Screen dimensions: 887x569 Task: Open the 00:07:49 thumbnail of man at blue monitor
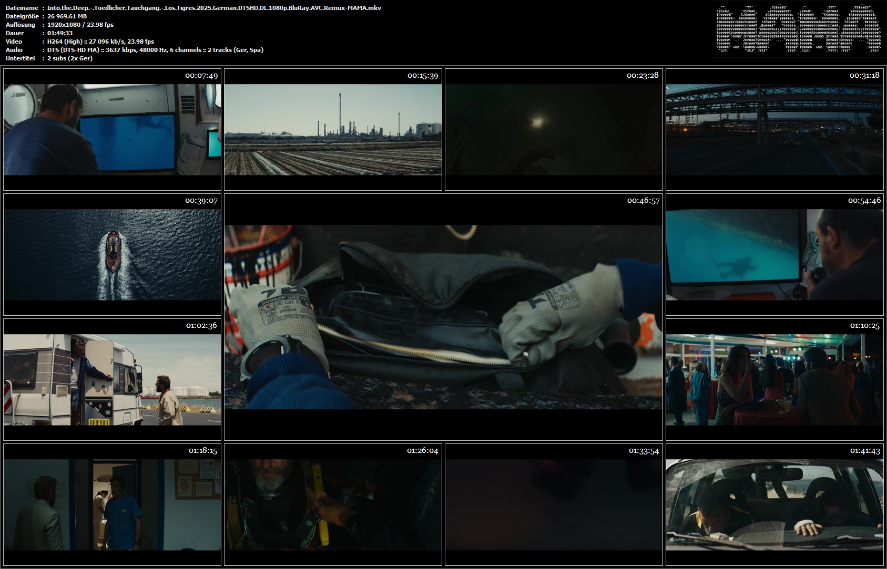[x=112, y=130]
